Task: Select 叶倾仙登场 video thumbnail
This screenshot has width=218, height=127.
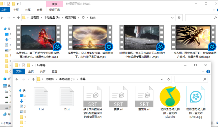Action: pos(142,37)
